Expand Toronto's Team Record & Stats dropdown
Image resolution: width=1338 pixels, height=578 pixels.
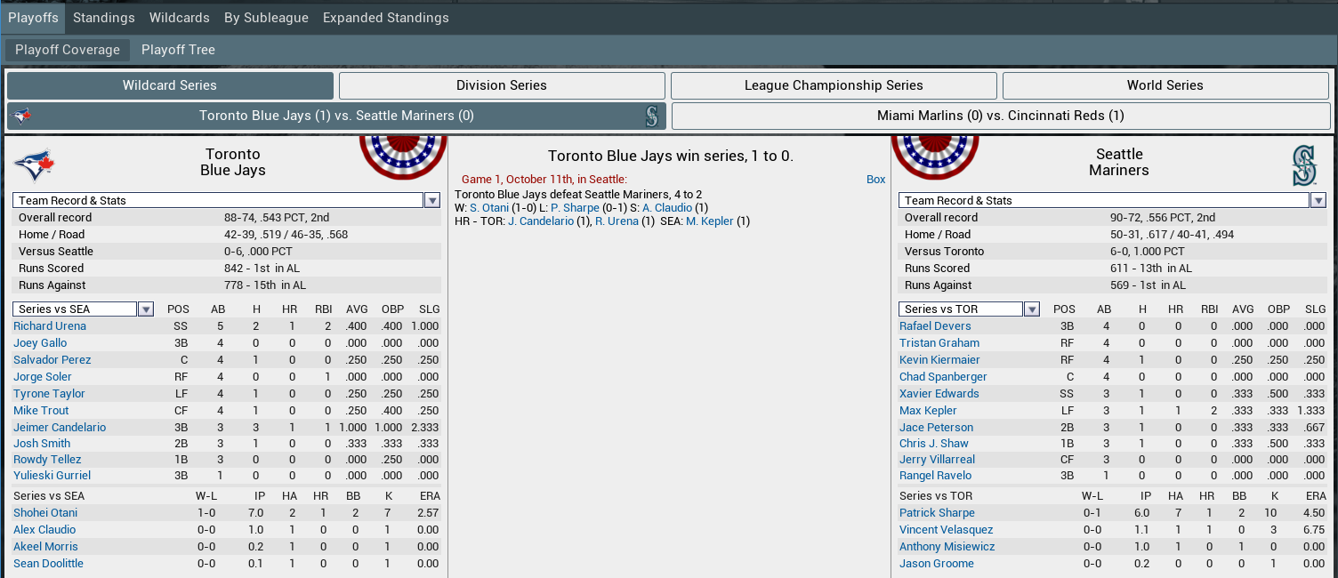coord(431,201)
